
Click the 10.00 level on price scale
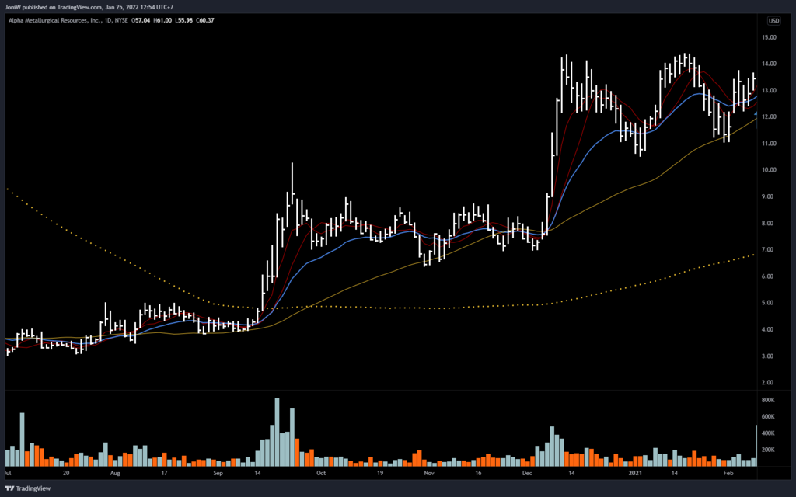770,170
